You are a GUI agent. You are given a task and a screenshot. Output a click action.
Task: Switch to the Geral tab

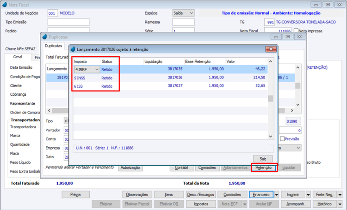[x=18, y=57]
